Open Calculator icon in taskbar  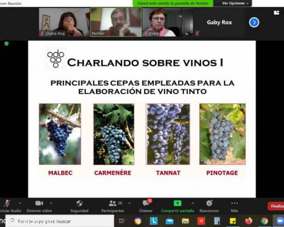217,221
